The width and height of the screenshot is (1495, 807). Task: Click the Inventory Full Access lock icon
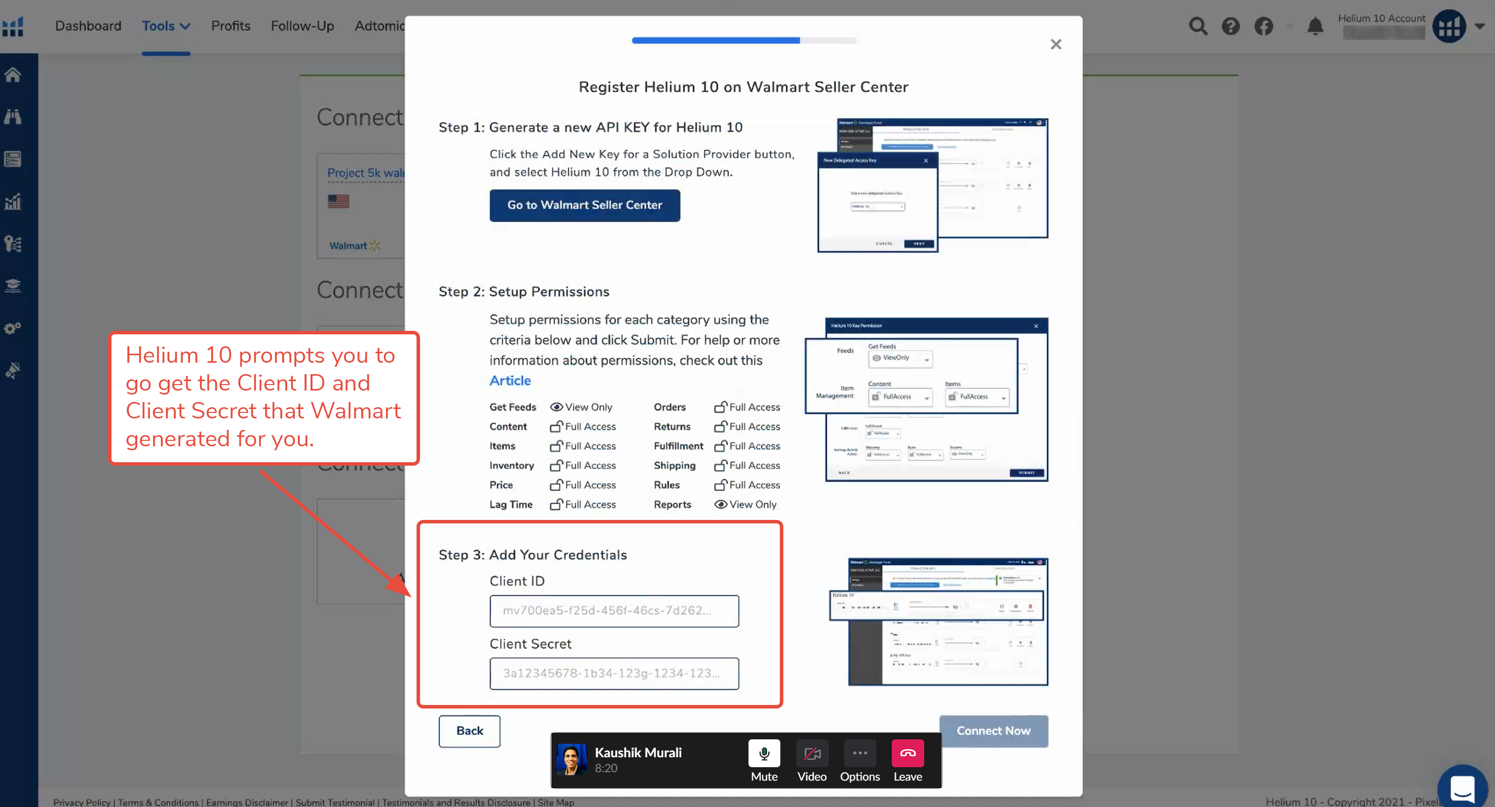[556, 465]
